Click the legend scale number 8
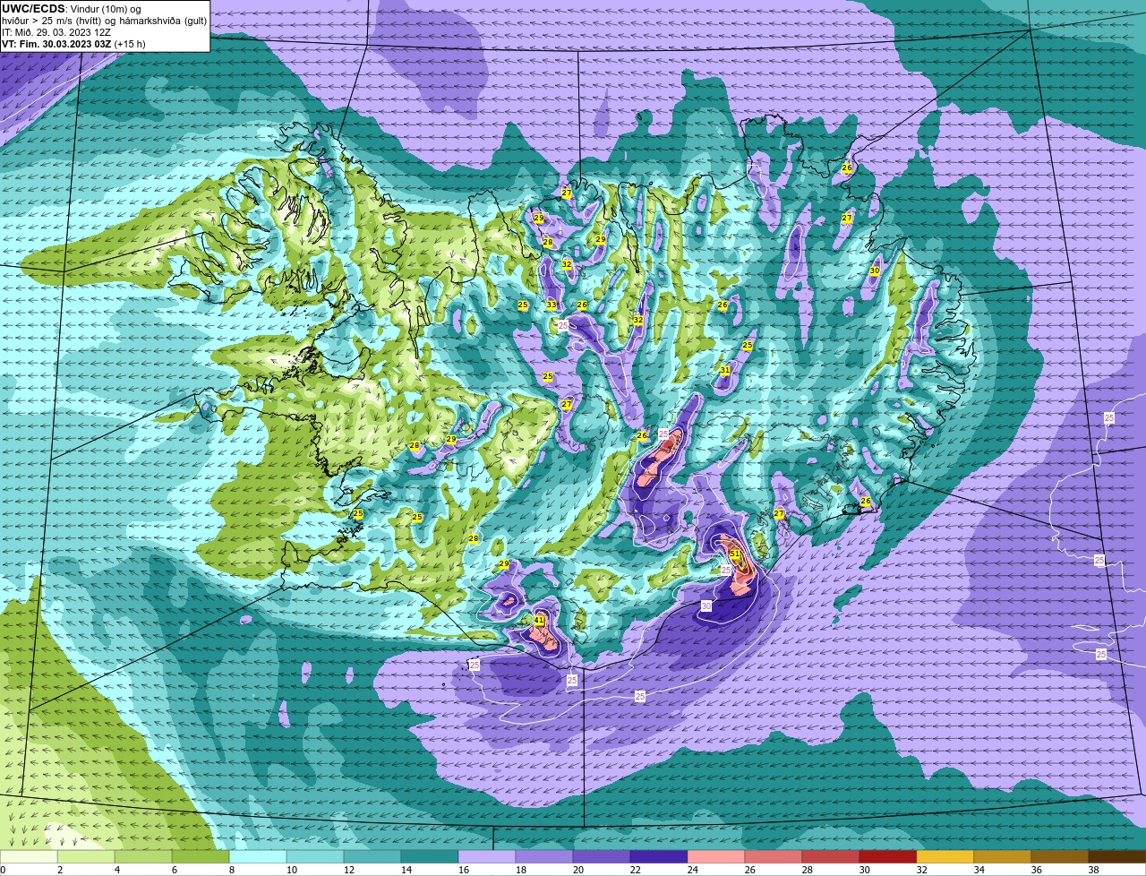This screenshot has width=1146, height=876. (x=232, y=870)
